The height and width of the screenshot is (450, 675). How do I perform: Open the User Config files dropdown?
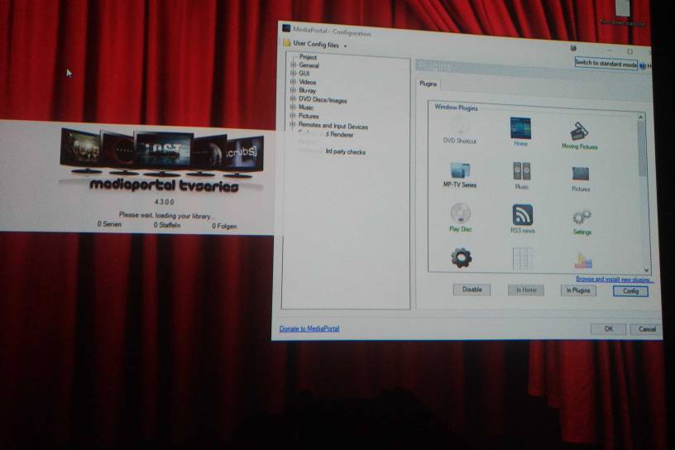click(315, 44)
